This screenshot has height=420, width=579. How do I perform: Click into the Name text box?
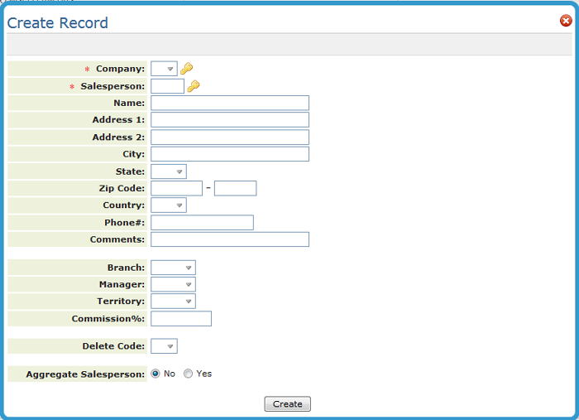pyautogui.click(x=229, y=103)
